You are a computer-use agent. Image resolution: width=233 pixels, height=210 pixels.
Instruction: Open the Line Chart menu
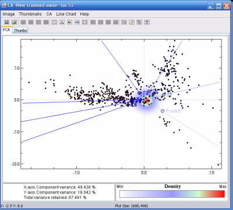(x=66, y=14)
